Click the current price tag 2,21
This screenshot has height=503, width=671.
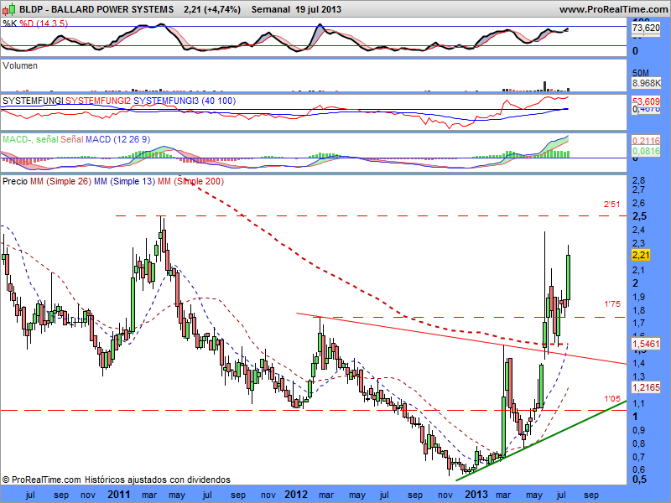(x=641, y=255)
